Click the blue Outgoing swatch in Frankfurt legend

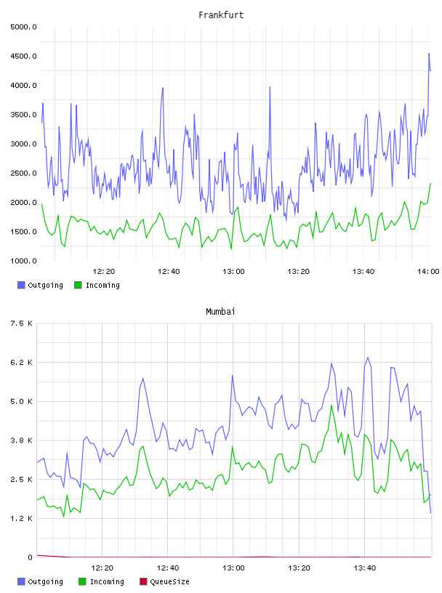pos(21,285)
